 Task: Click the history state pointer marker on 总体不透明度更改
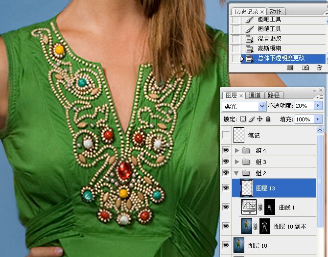[242, 59]
